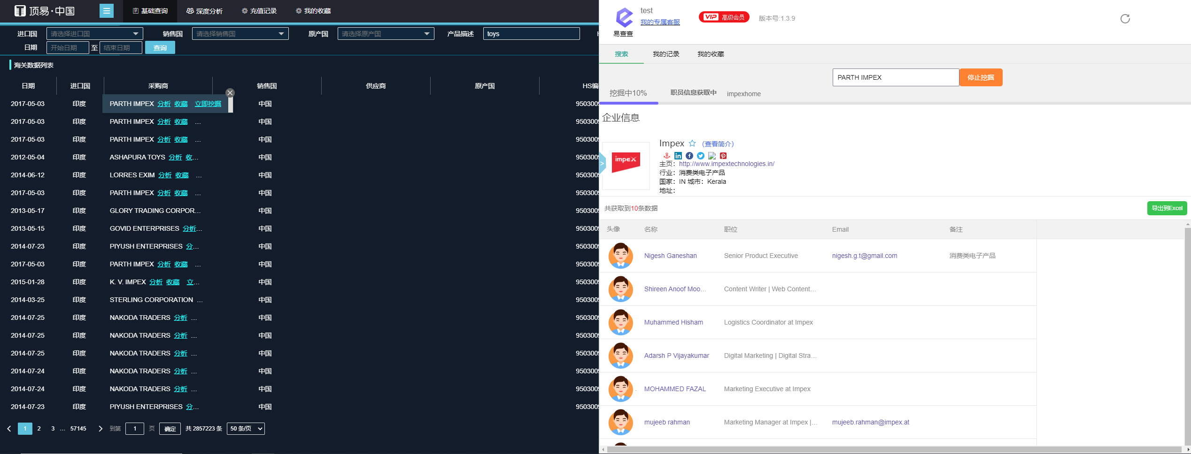Click the email nigesh.g.t@gmail.com
Image resolution: width=1191 pixels, height=454 pixels.
pos(865,256)
